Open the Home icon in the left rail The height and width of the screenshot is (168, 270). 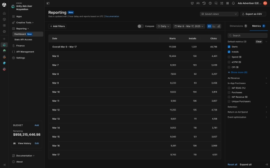(4, 13)
